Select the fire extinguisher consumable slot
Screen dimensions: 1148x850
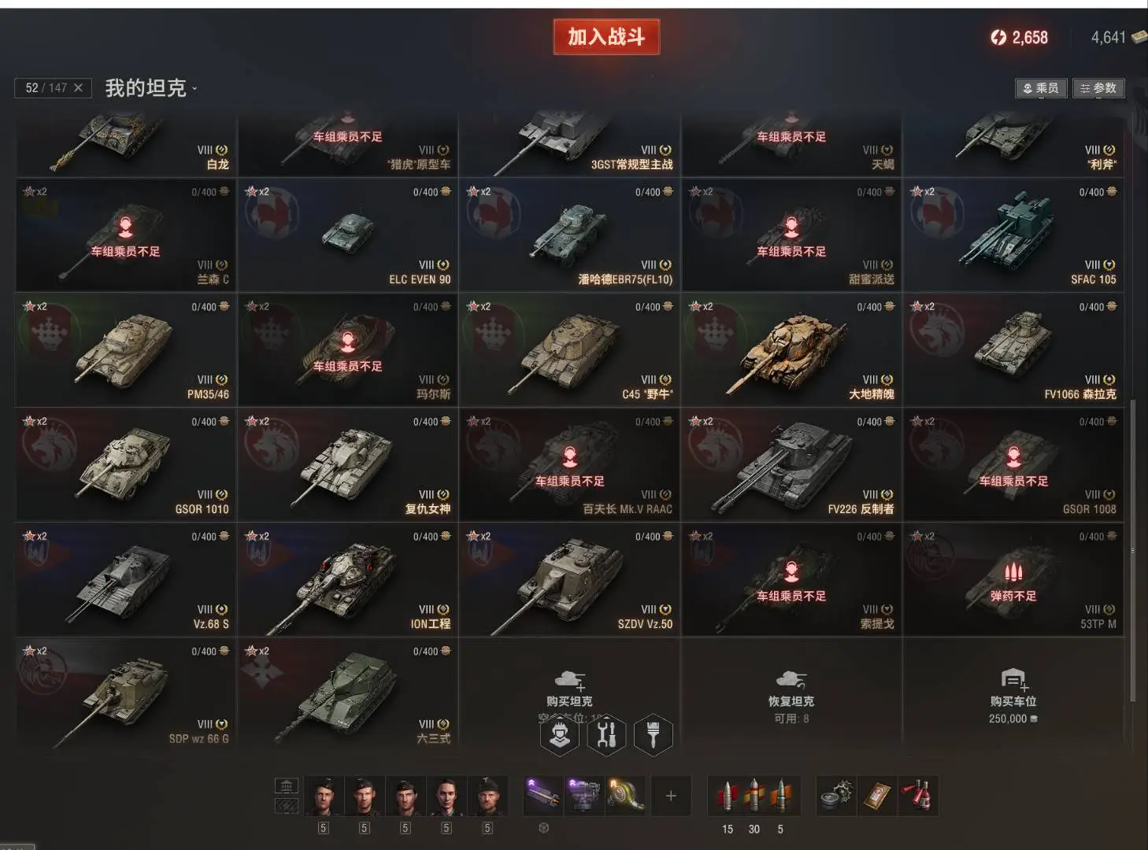click(x=918, y=796)
